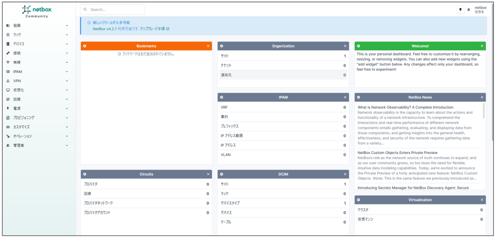The image size is (498, 238).
Task: Click the デバイス sidebar icon
Action: 8,44
